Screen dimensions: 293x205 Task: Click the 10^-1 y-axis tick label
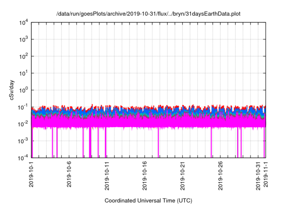coord(23,107)
